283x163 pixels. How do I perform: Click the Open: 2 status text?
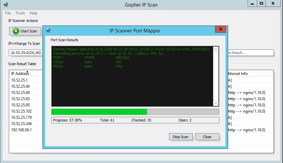point(185,120)
